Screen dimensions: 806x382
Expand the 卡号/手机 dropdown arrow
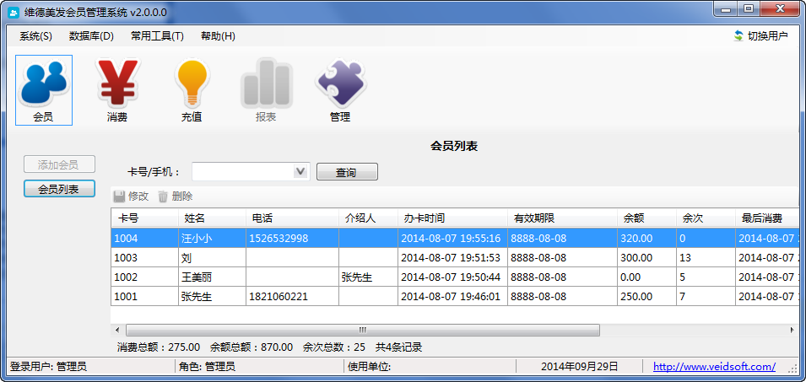pyautogui.click(x=300, y=171)
